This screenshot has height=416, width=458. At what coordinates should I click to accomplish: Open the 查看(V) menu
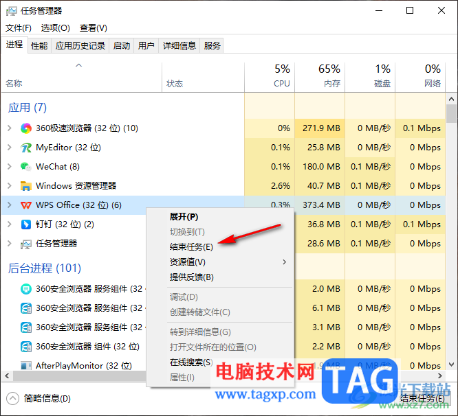point(94,28)
